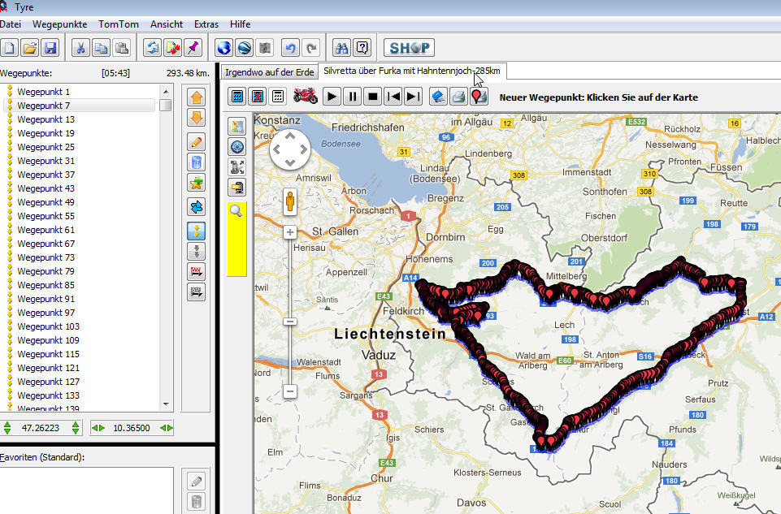Delete waypoint using blue trash bin

196,162
